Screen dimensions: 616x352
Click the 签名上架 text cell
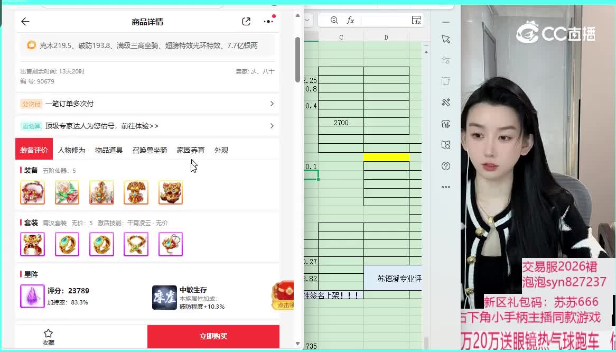click(334, 295)
